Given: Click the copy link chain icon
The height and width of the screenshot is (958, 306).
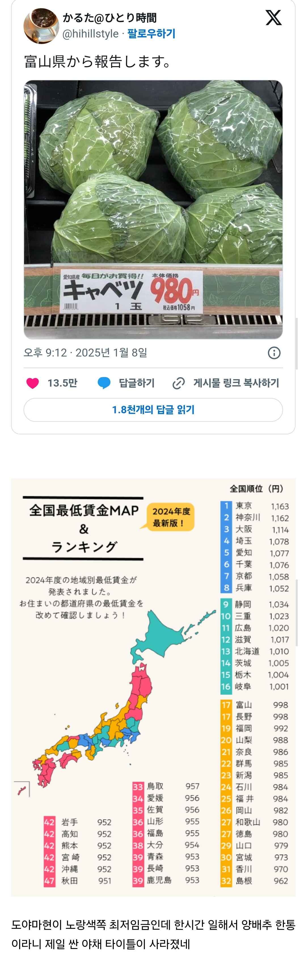Looking at the screenshot, I should click(x=179, y=383).
